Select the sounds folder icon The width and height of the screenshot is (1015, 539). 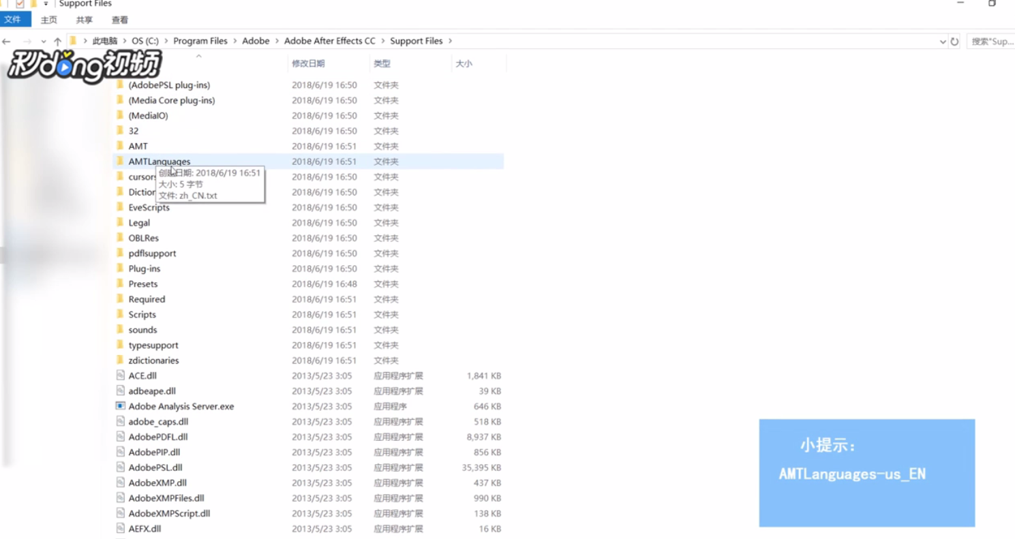(x=120, y=330)
